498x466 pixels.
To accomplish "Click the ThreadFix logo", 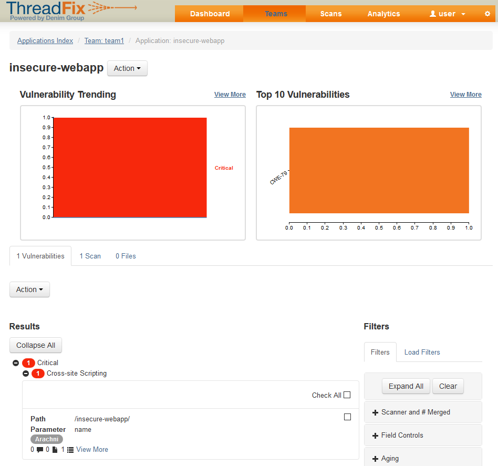I will (71, 11).
